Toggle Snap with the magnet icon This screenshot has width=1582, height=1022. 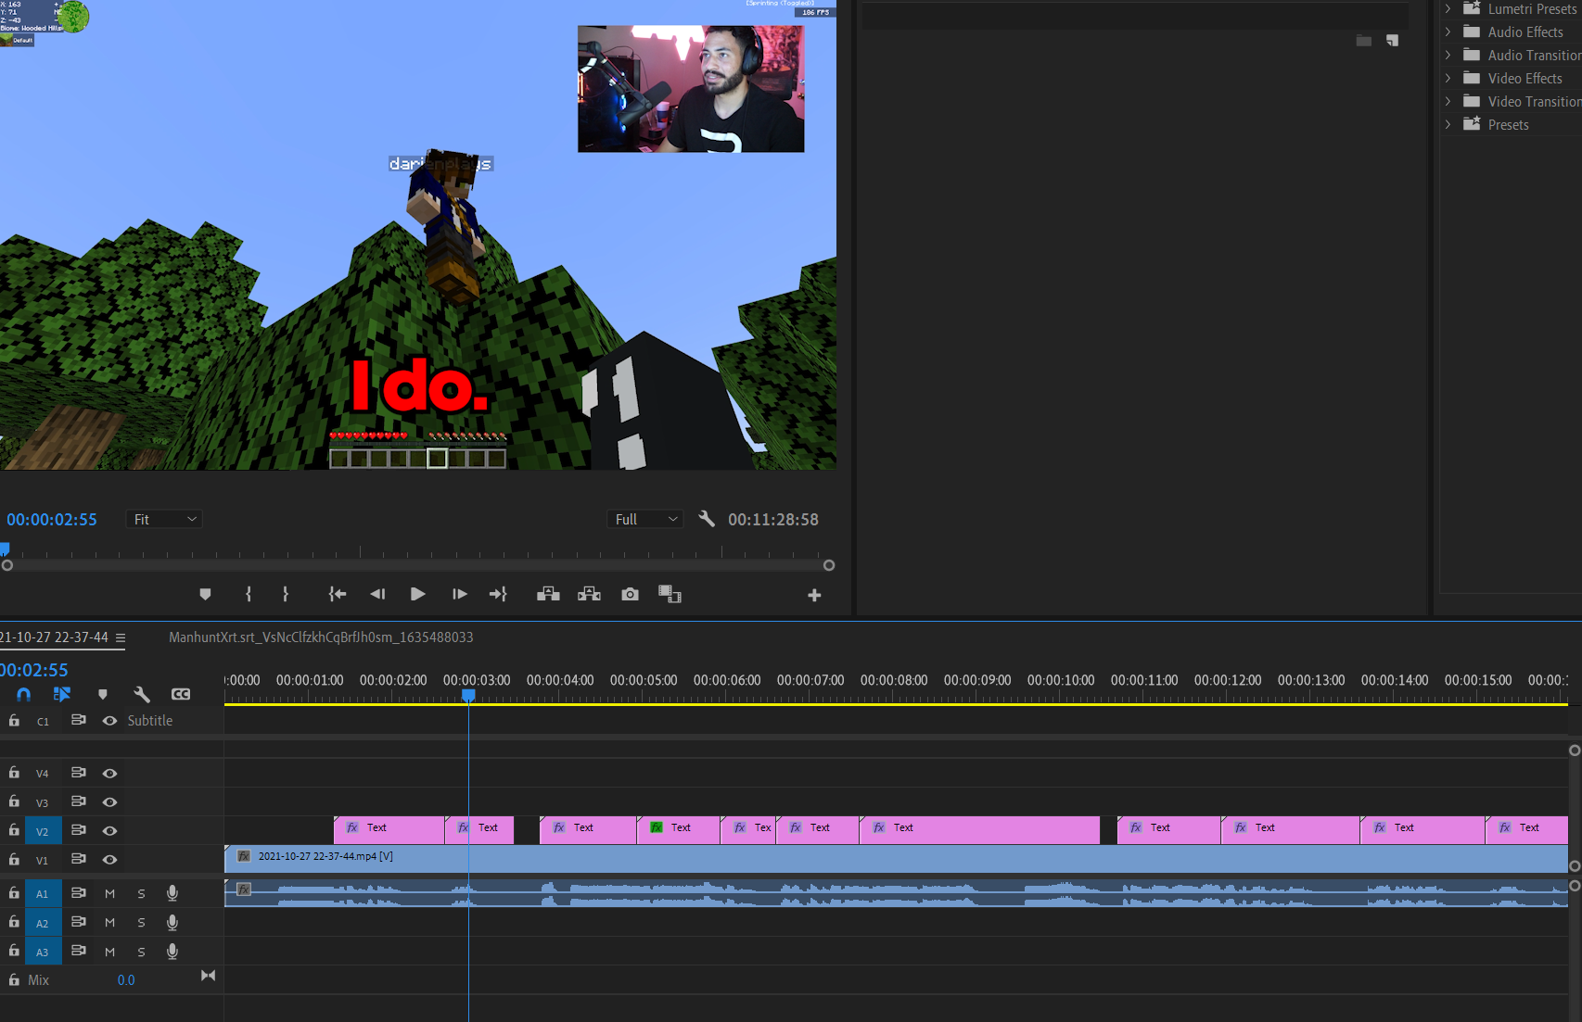coord(22,694)
